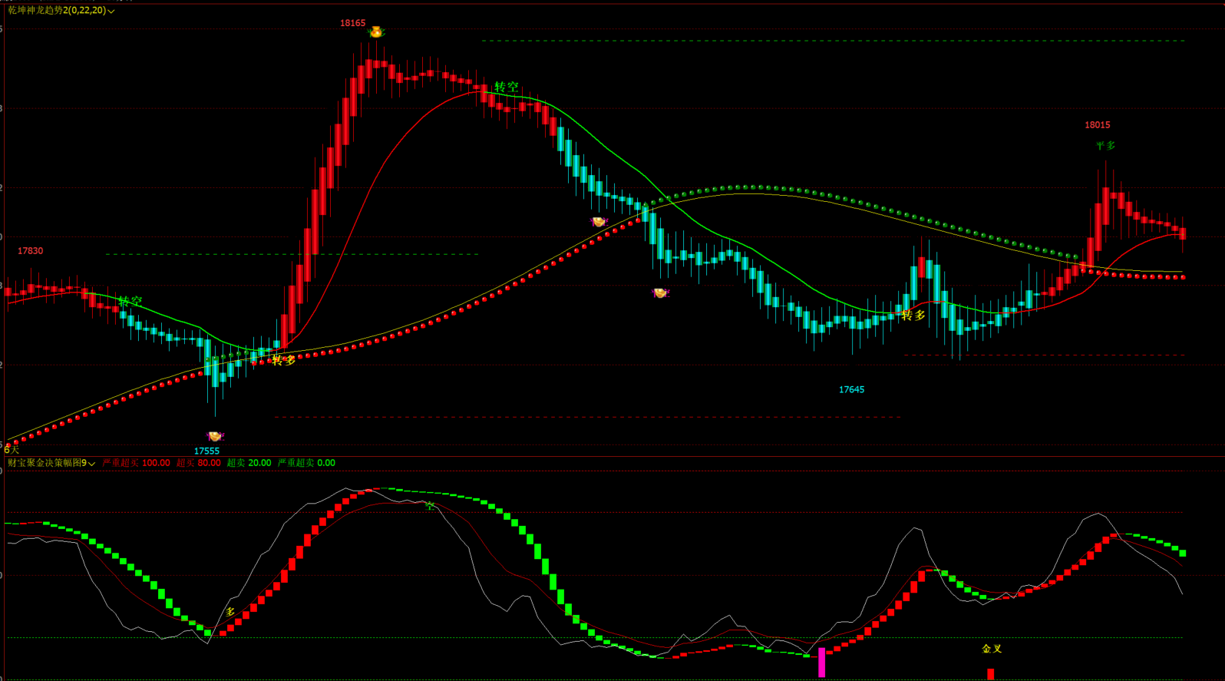Click the 平多 signal marker below 18015
The height and width of the screenshot is (681, 1225).
(1105, 145)
